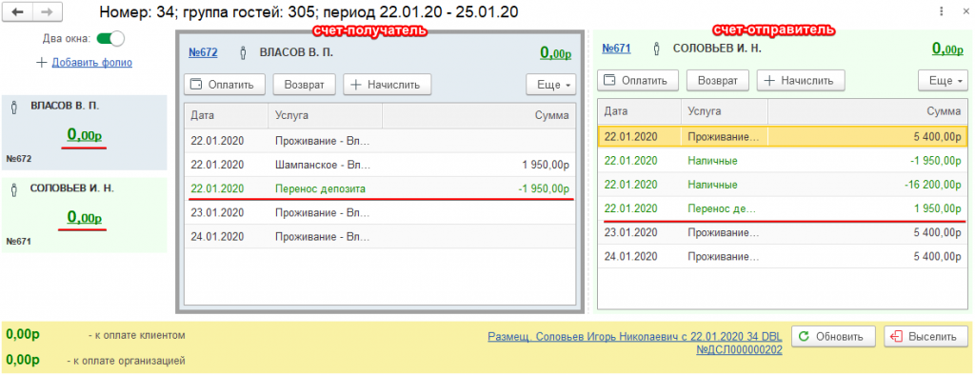This screenshot has width=975, height=375.
Task: Click the balance 0,00р in Власов folio header
Action: pyautogui.click(x=556, y=53)
